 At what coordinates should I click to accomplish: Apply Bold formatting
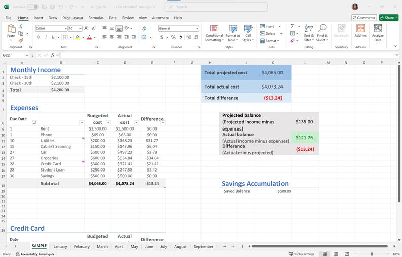[38, 37]
